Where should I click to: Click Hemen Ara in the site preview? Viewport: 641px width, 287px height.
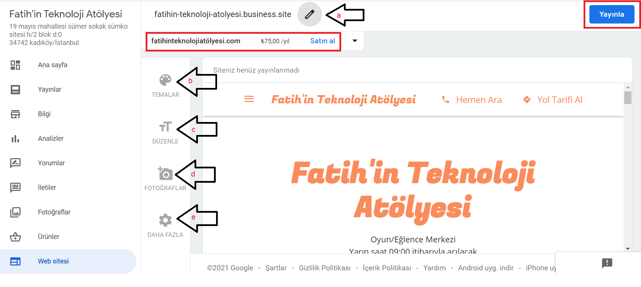coord(479,100)
